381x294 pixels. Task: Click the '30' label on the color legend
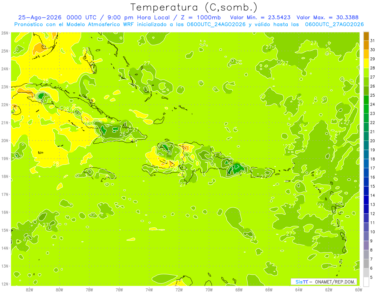(x=372, y=50)
